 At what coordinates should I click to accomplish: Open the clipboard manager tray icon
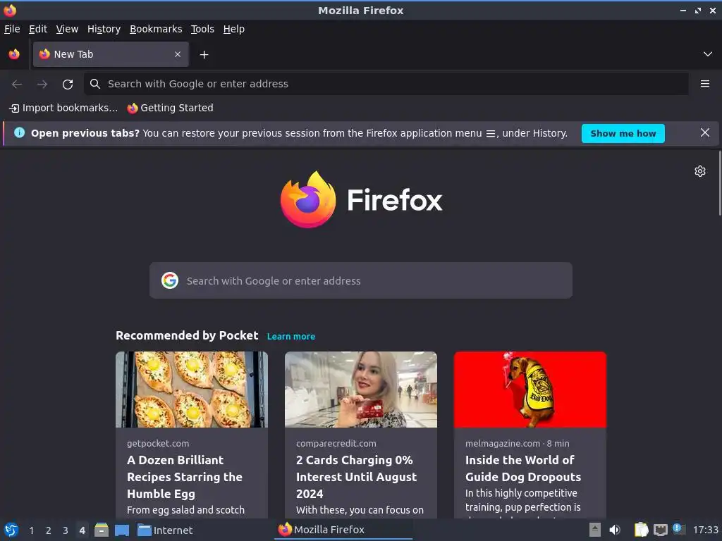[x=641, y=530]
